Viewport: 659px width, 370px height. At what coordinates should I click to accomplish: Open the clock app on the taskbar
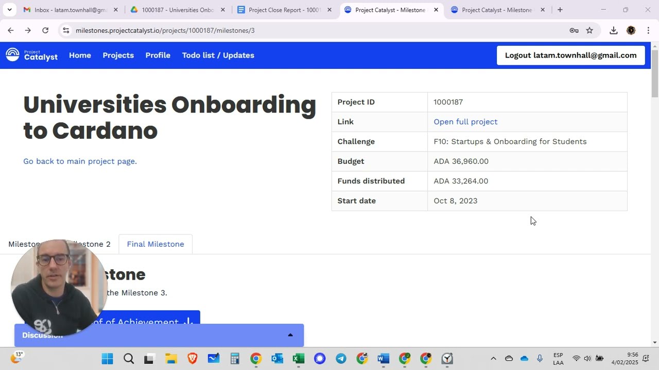point(447,358)
